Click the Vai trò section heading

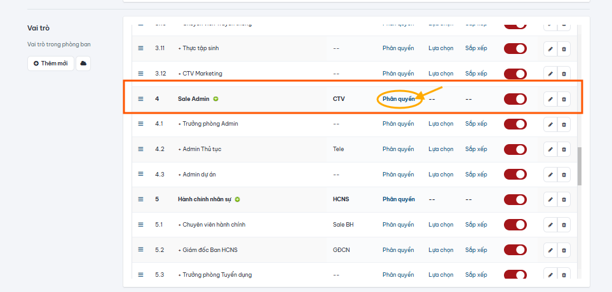click(38, 28)
